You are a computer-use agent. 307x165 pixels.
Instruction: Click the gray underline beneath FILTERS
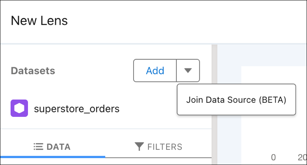[x=158, y=157]
